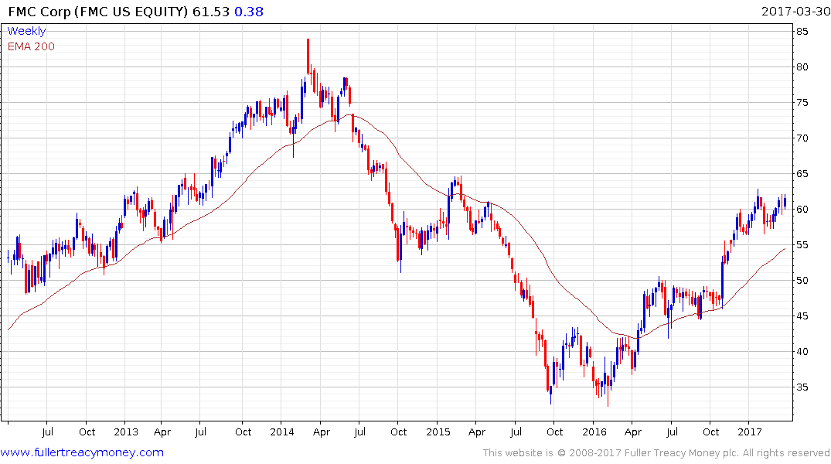Click the 2015 year axis label

click(438, 432)
